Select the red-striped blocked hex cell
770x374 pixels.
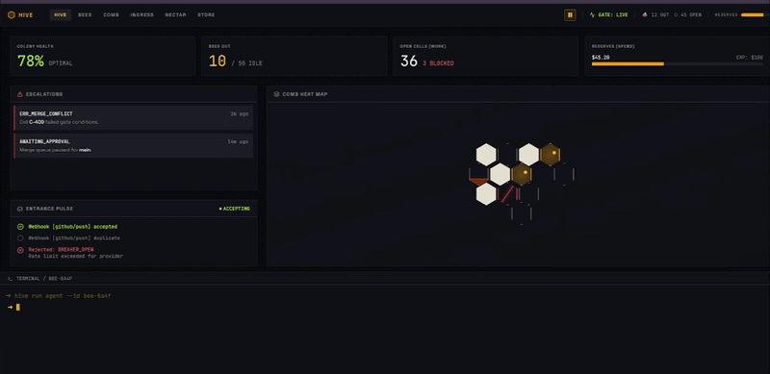coord(507,193)
